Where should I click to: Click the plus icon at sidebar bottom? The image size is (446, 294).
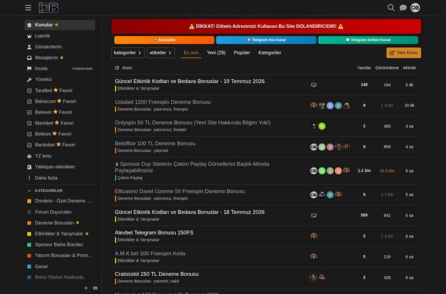tap(86, 288)
